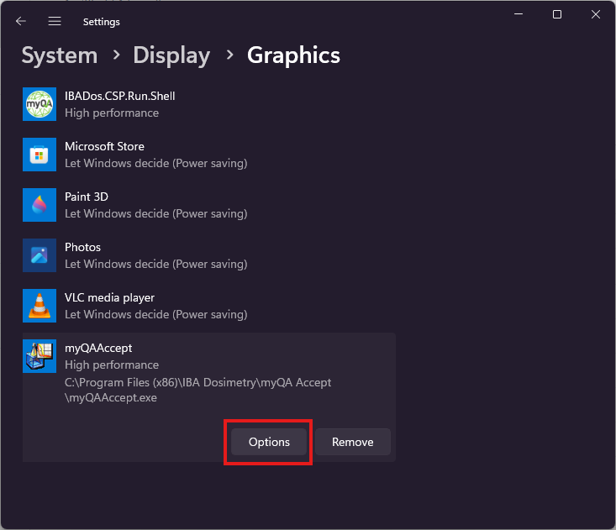616x530 pixels.
Task: Remove myQAAccept from the graphics list
Action: (x=353, y=442)
